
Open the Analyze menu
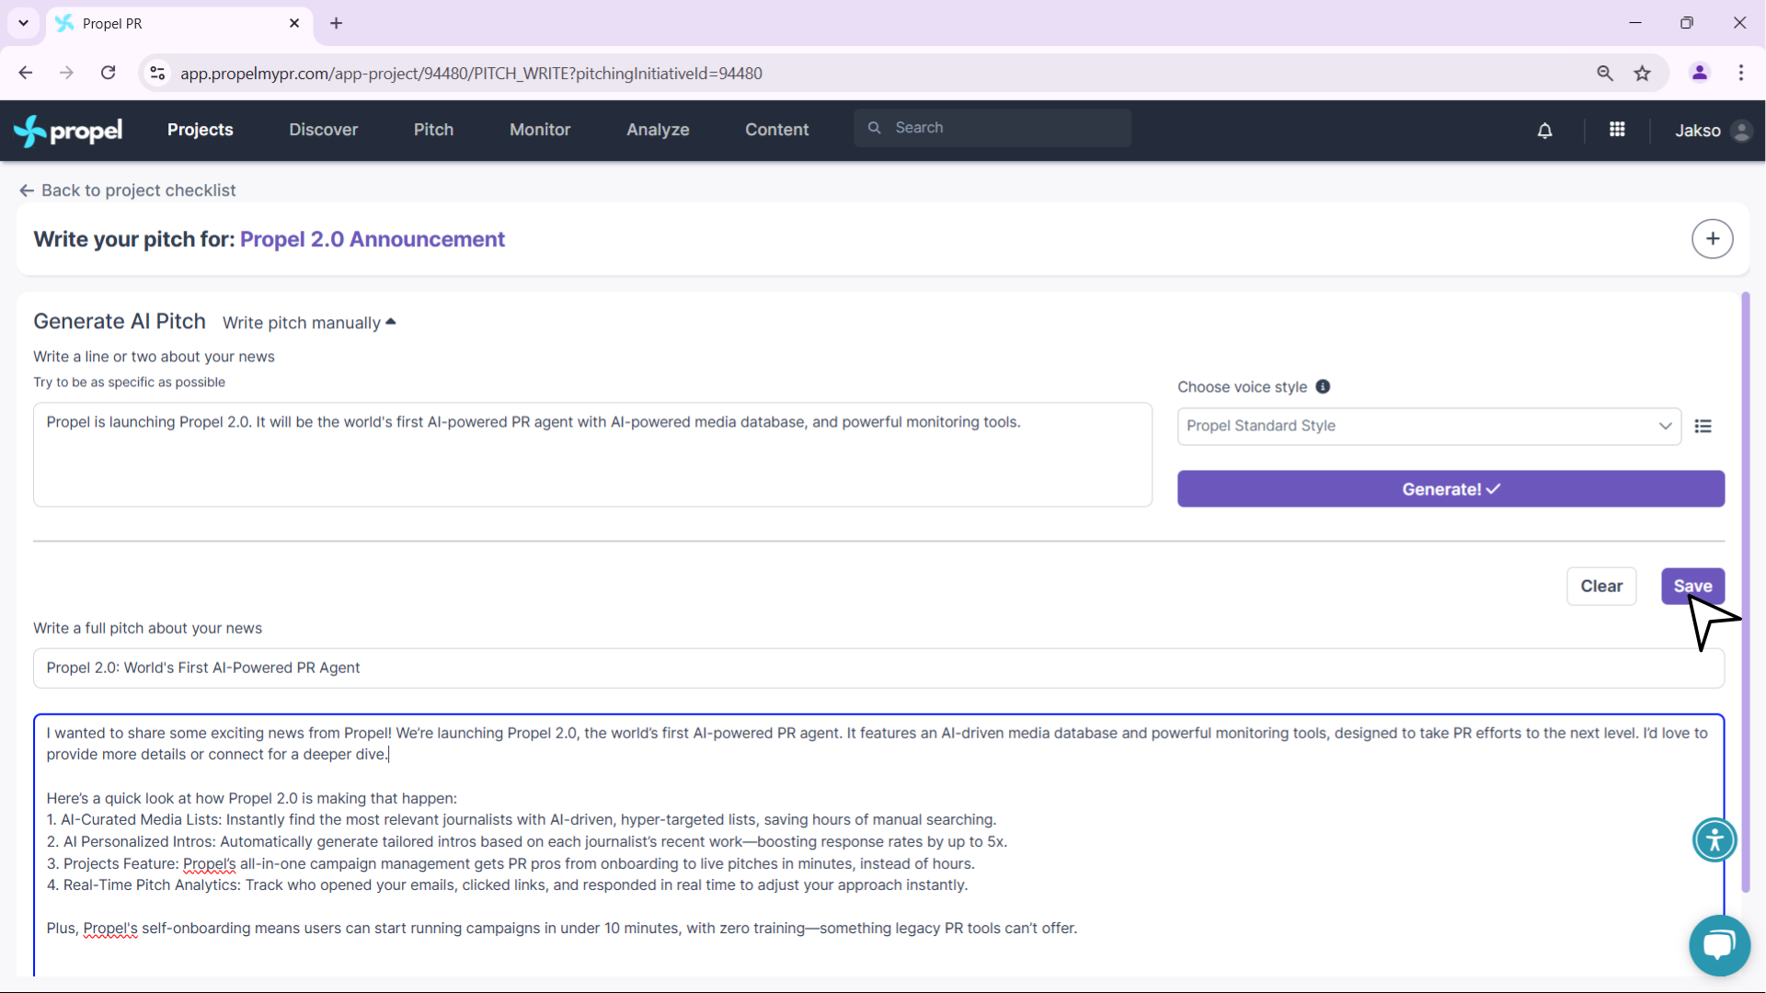click(658, 130)
